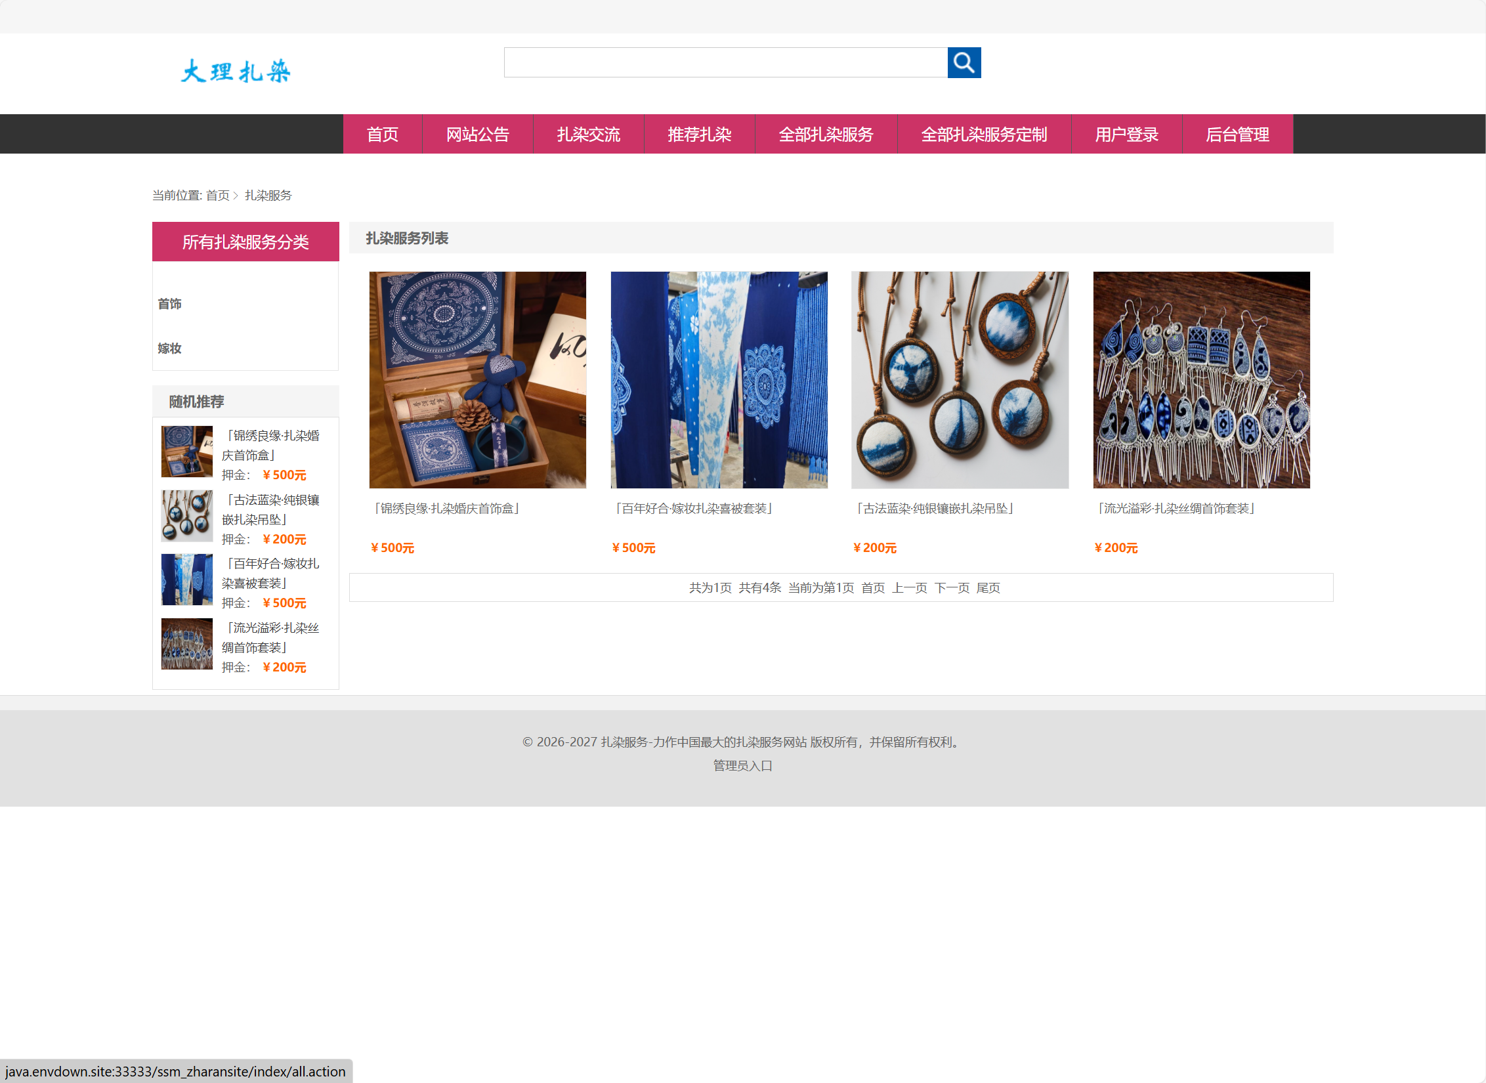The image size is (1486, 1083).
Task: Open the silver inlaid pendant product image
Action: coord(960,379)
